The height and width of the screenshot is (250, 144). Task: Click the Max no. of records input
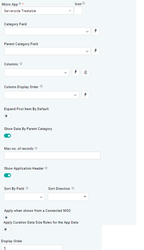(52, 155)
